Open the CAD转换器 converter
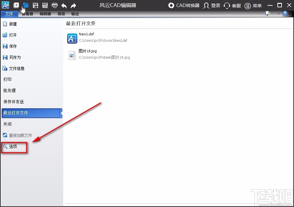 tap(184, 5)
